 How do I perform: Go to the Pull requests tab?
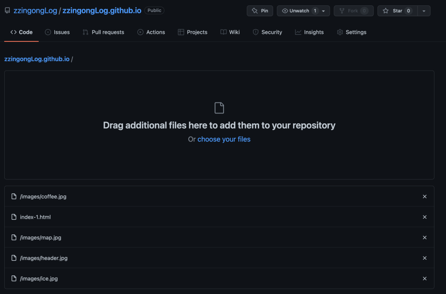(103, 32)
